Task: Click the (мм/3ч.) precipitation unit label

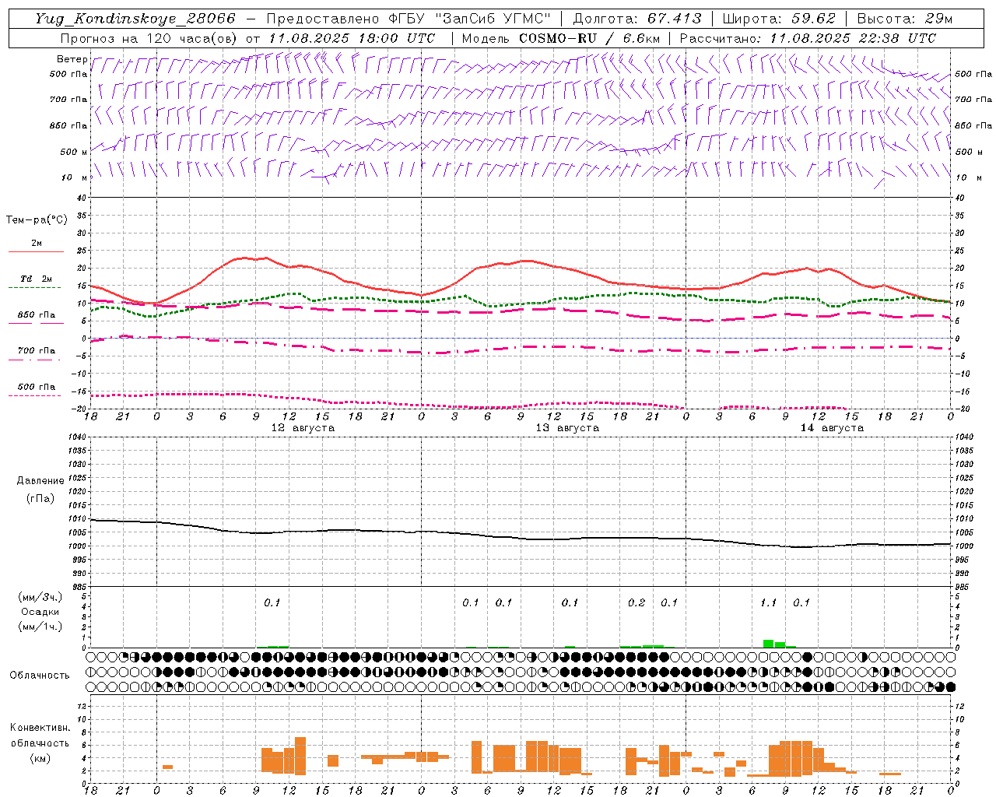Action: 40,597
